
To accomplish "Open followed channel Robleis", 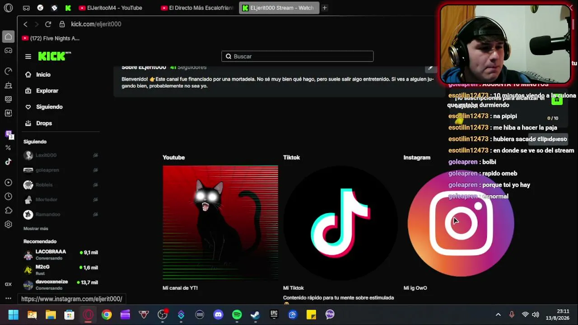I will click(x=61, y=185).
